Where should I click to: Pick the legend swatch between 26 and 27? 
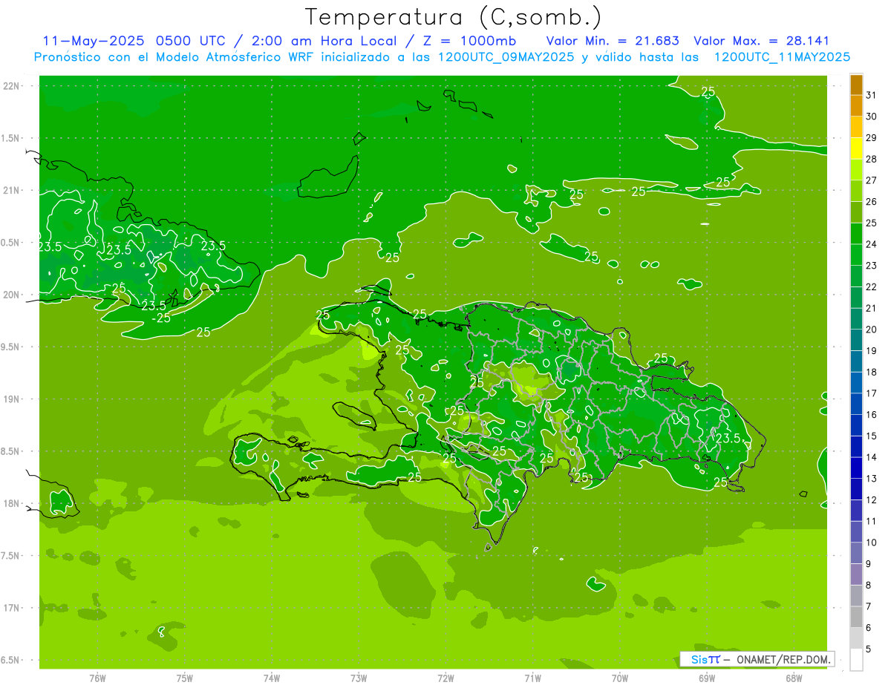856,191
